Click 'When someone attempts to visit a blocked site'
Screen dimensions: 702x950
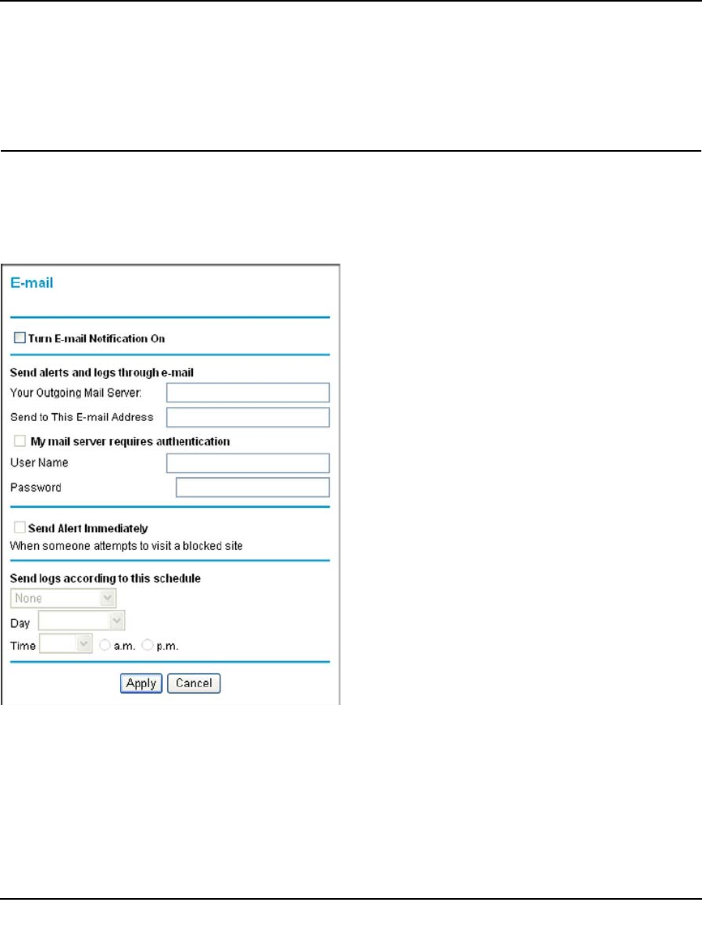tap(126, 546)
